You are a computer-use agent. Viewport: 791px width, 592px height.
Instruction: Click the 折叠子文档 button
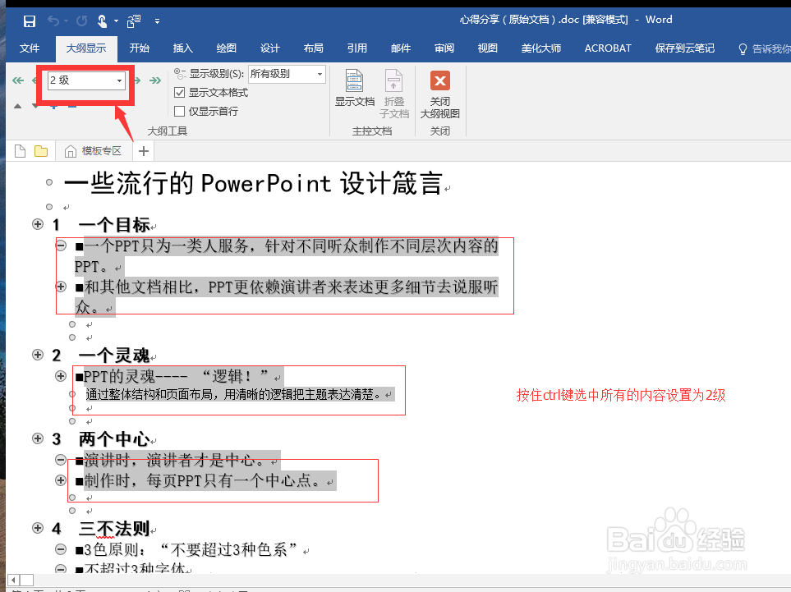tap(394, 94)
